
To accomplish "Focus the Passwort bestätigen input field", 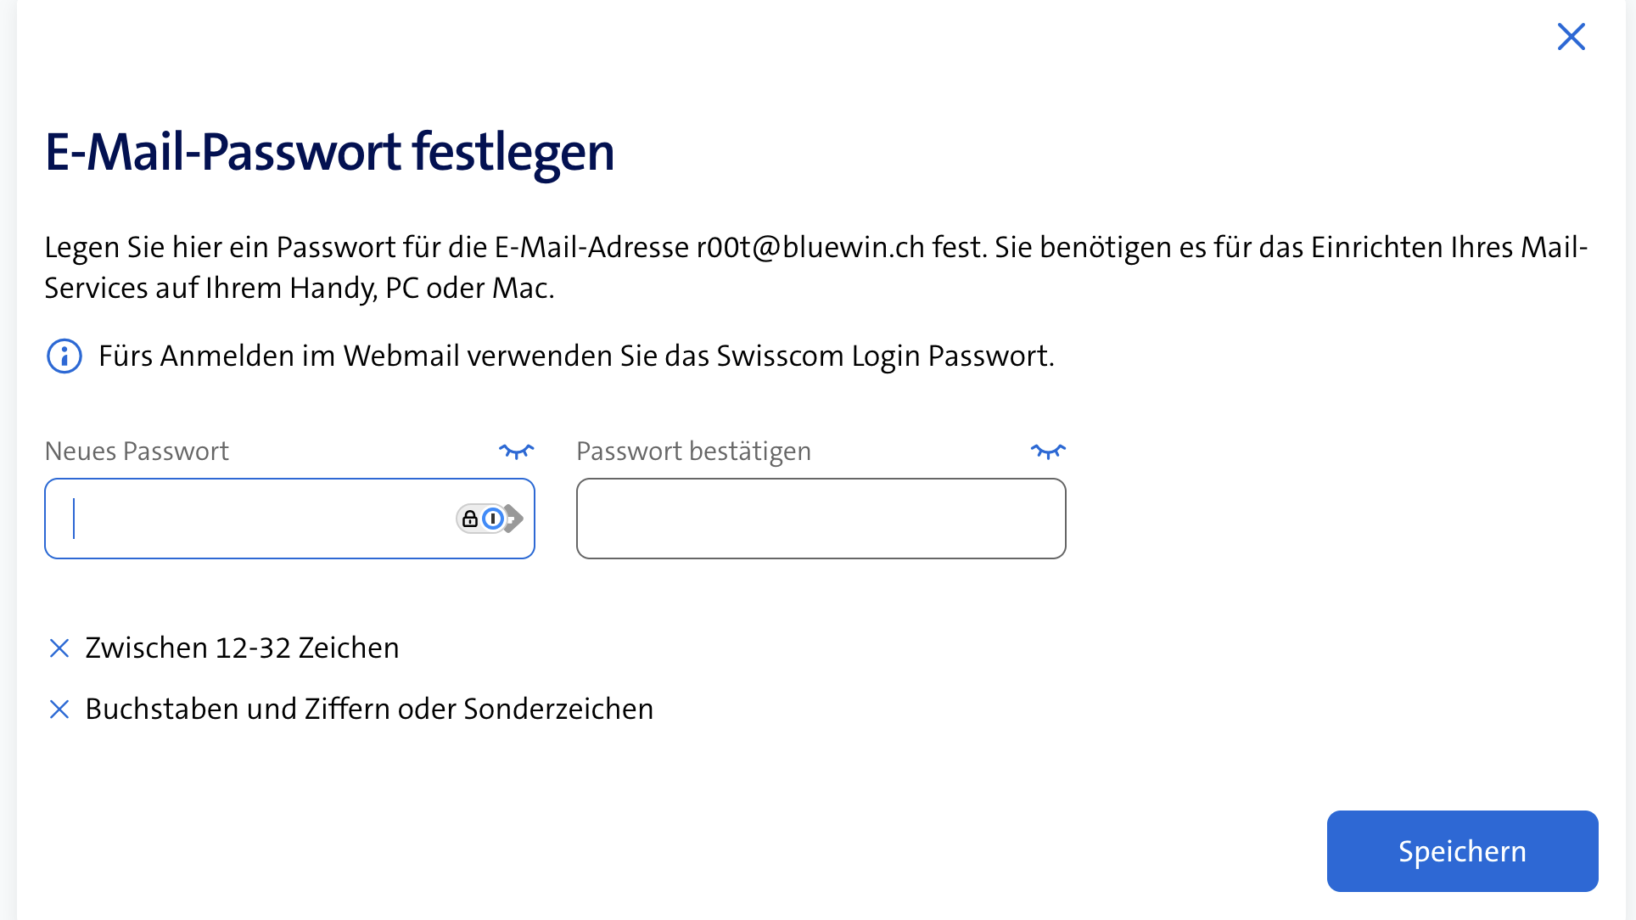I will click(x=821, y=519).
